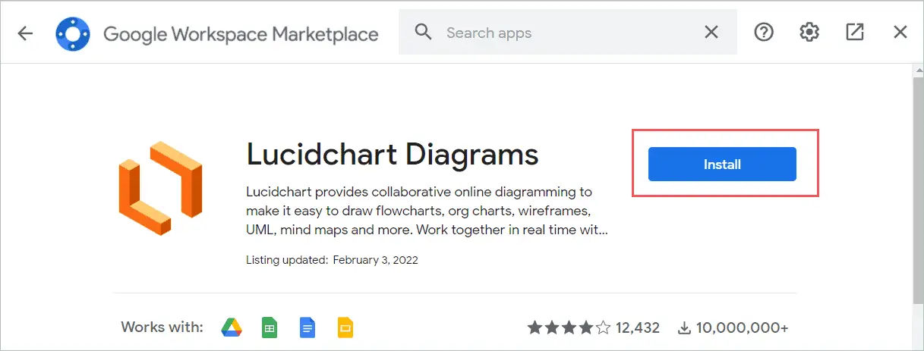Open the help question mark icon
Screen dimensions: 924x351
click(x=764, y=32)
